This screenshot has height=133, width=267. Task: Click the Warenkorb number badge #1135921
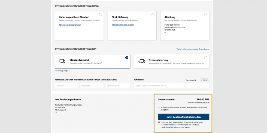click(205, 80)
